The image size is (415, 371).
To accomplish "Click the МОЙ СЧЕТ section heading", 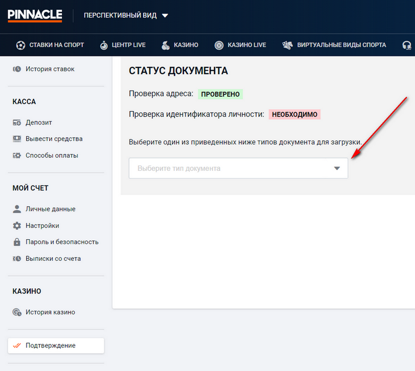I will 30,188.
